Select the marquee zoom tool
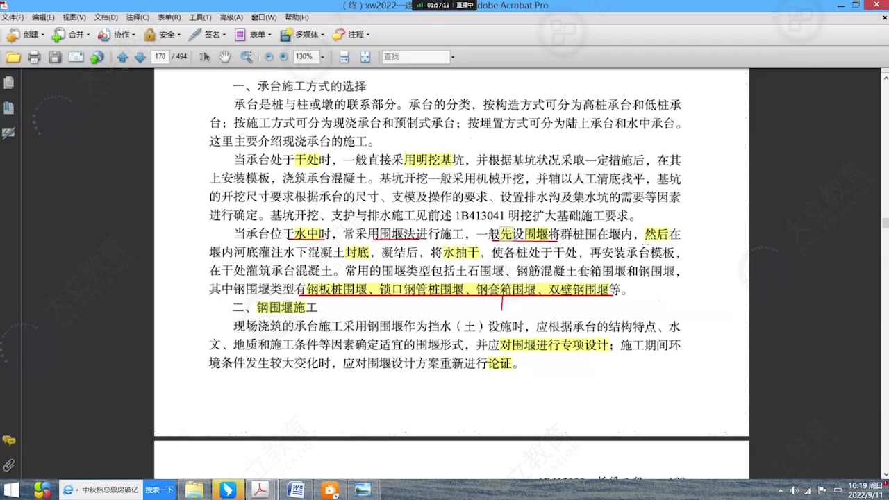889x500 pixels. click(247, 57)
